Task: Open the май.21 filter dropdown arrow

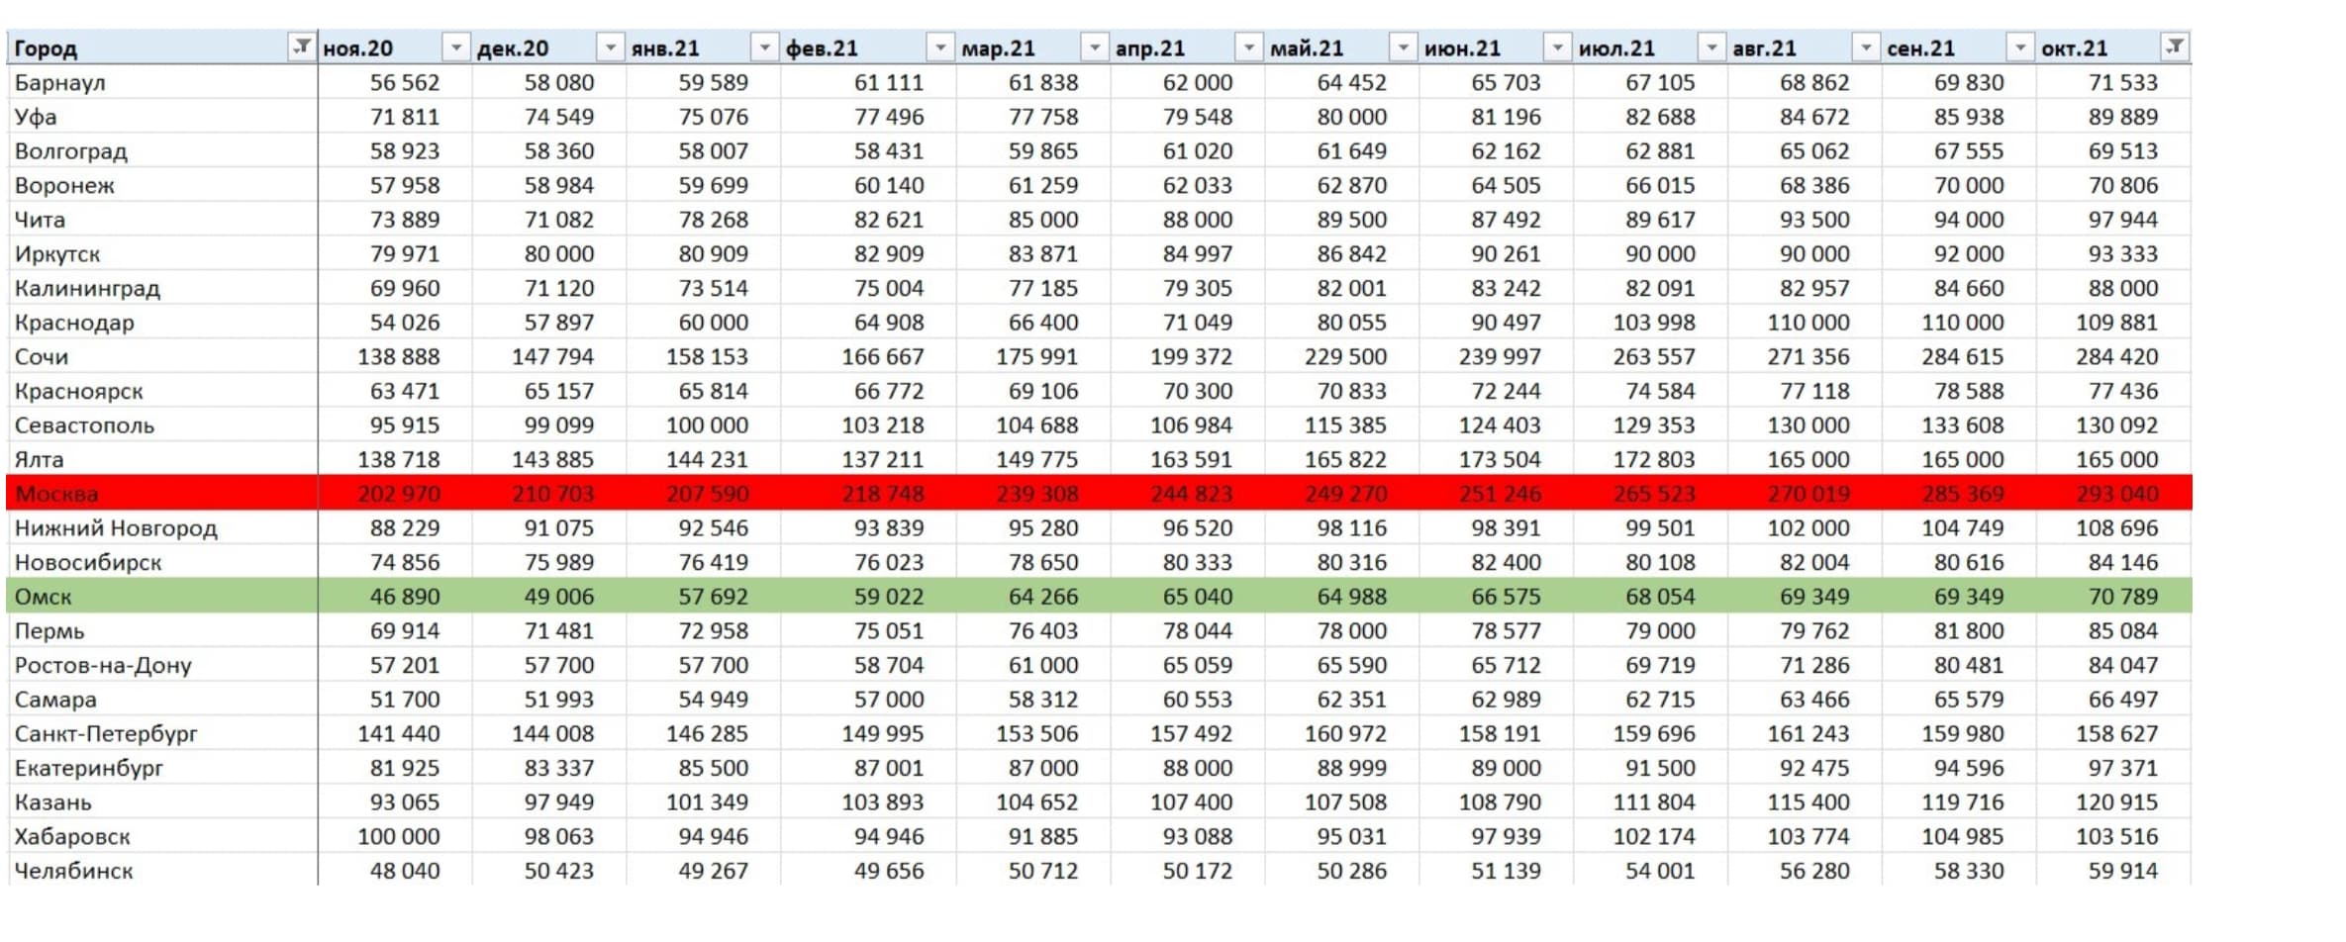Action: coord(1404,47)
